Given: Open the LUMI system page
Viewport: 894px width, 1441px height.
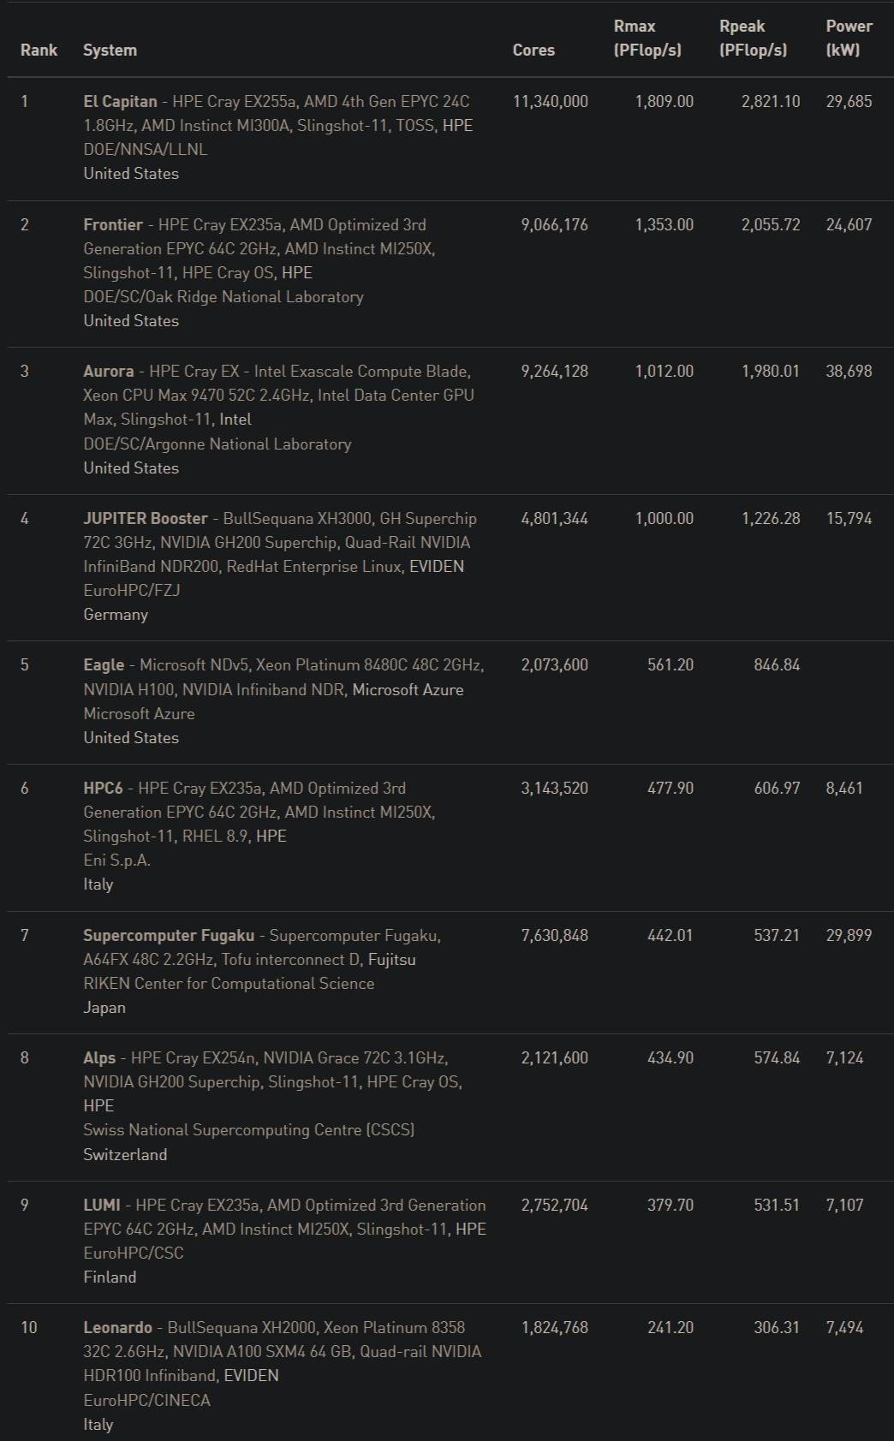Looking at the screenshot, I should (x=102, y=1205).
